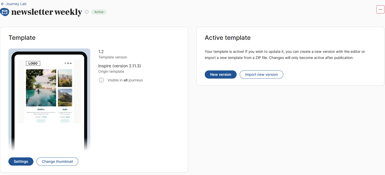This screenshot has width=385, height=175.
Task: Create a New version of the template
Action: click(x=221, y=74)
